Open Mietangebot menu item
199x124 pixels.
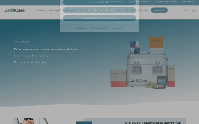tap(55, 10)
